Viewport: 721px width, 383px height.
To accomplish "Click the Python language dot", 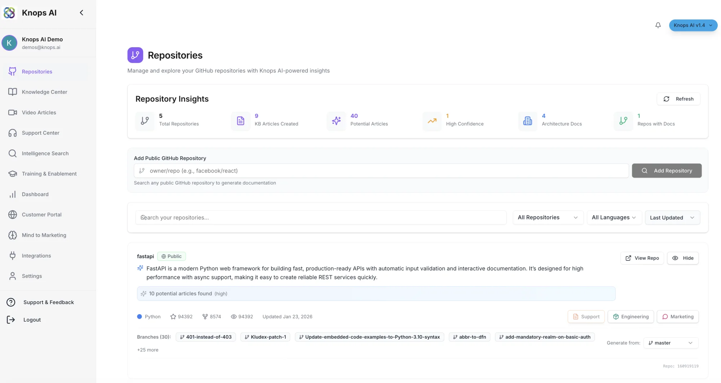I will [x=140, y=317].
